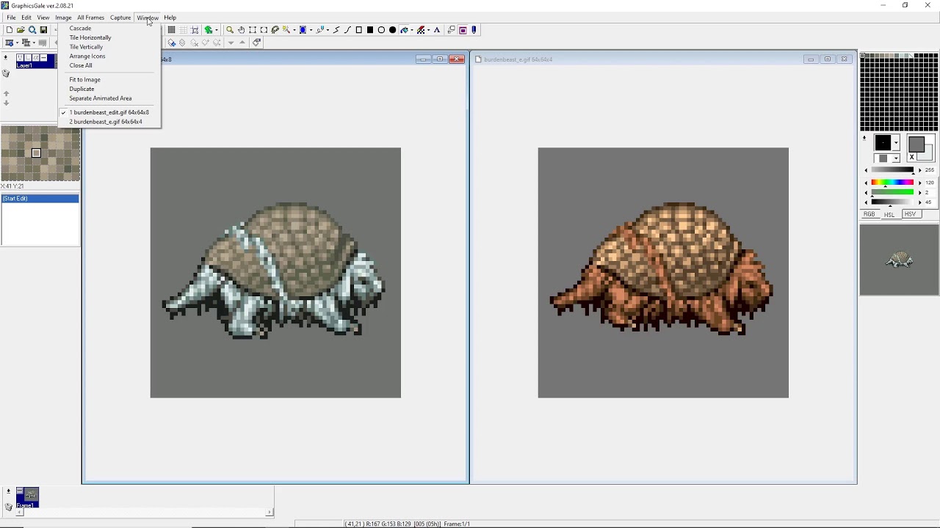
Task: Select the Hand pan tool
Action: pos(241,30)
